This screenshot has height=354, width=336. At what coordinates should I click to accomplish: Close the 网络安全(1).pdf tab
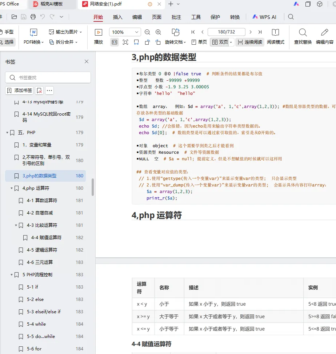click(x=159, y=4)
